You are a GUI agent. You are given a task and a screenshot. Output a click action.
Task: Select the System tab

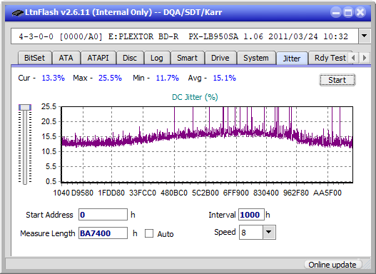(256, 58)
